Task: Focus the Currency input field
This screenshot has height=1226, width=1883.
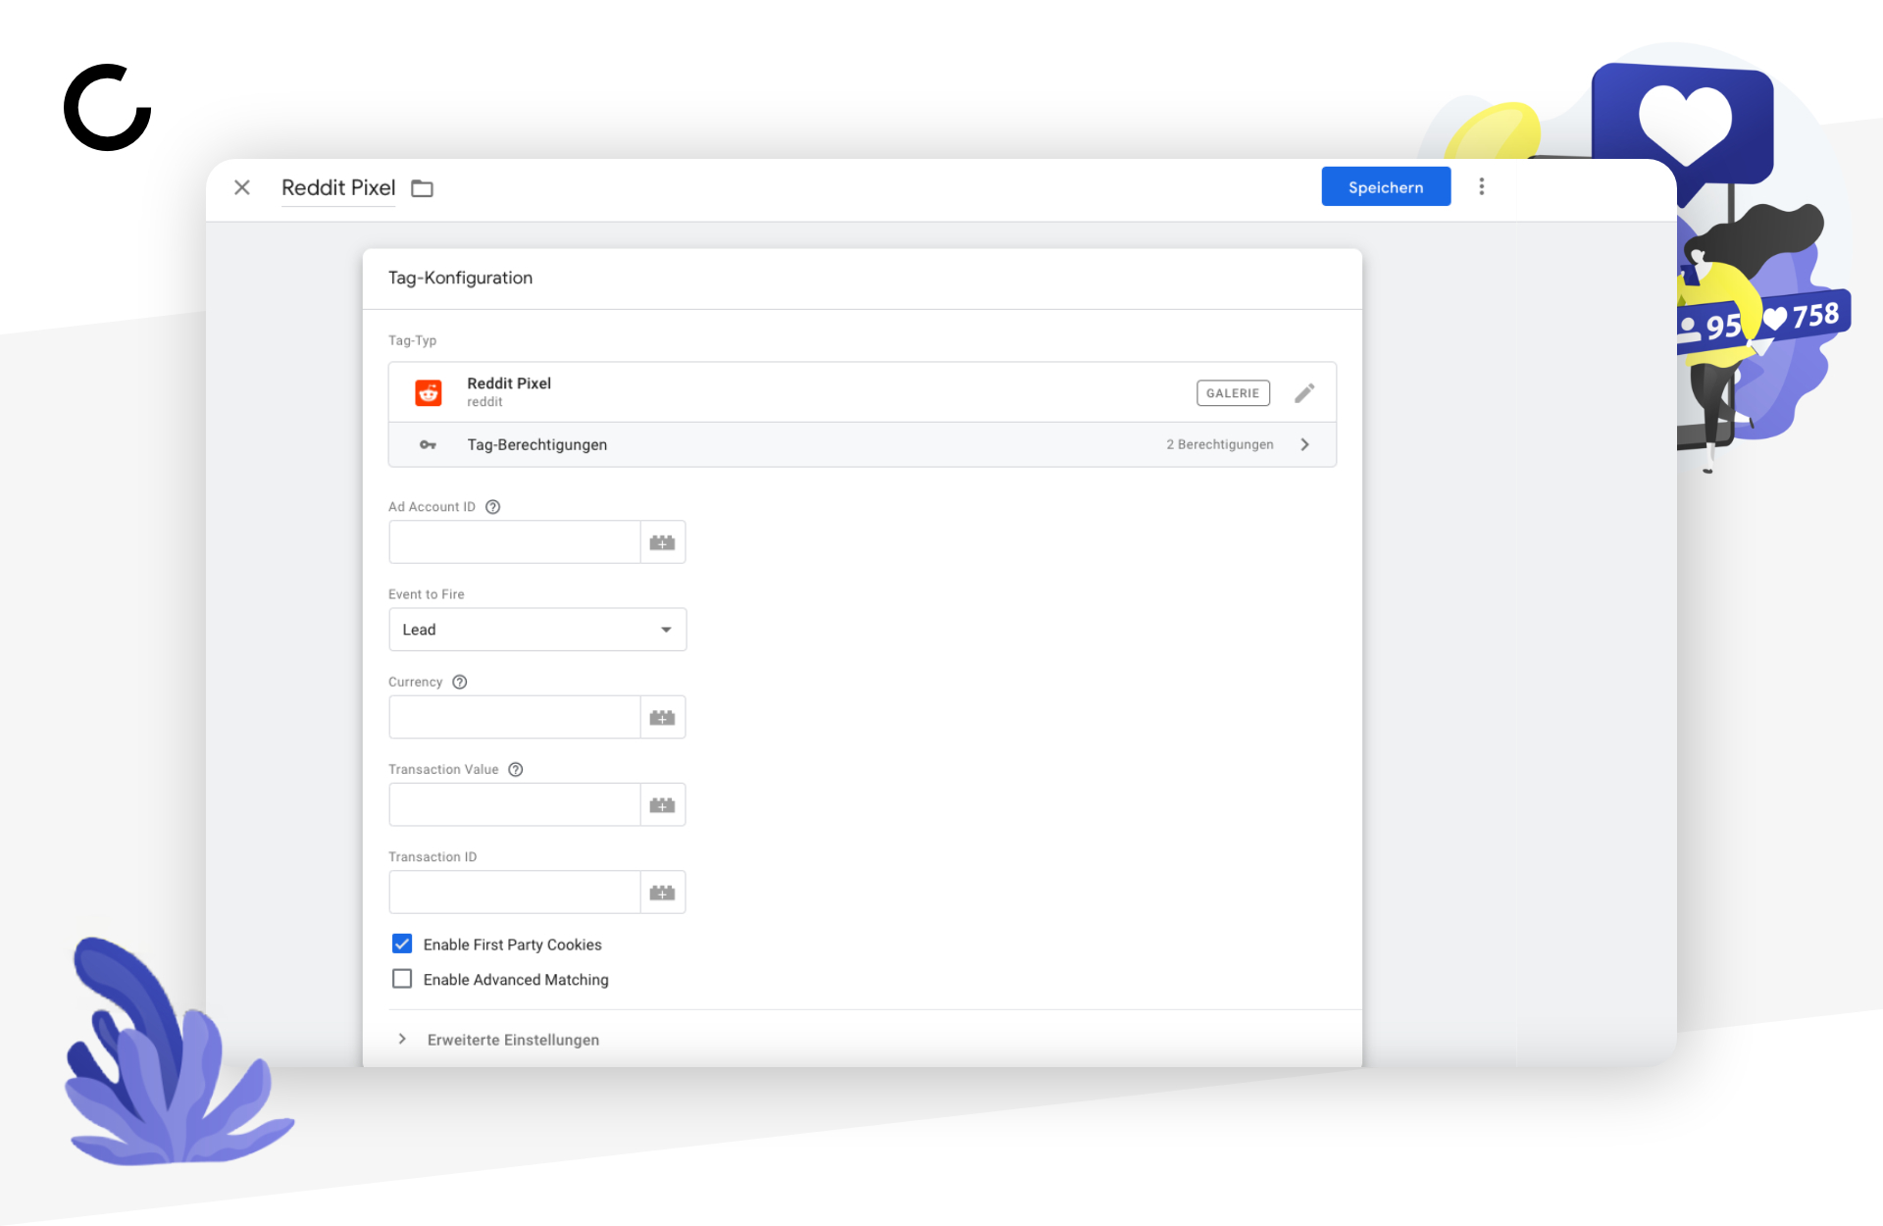Action: pos(515,718)
